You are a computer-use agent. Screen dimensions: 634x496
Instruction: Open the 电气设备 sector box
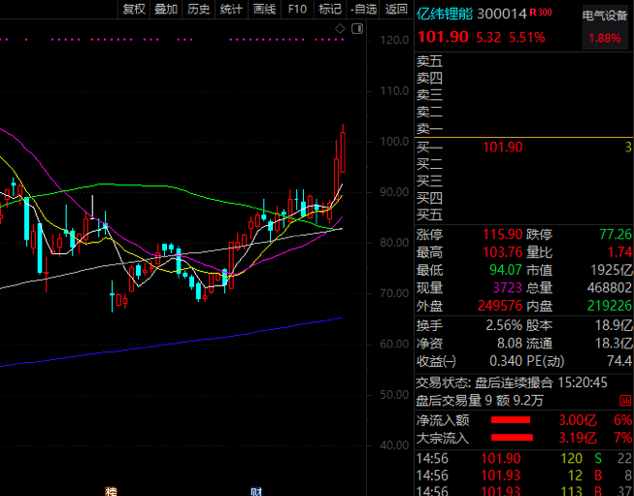(x=605, y=27)
